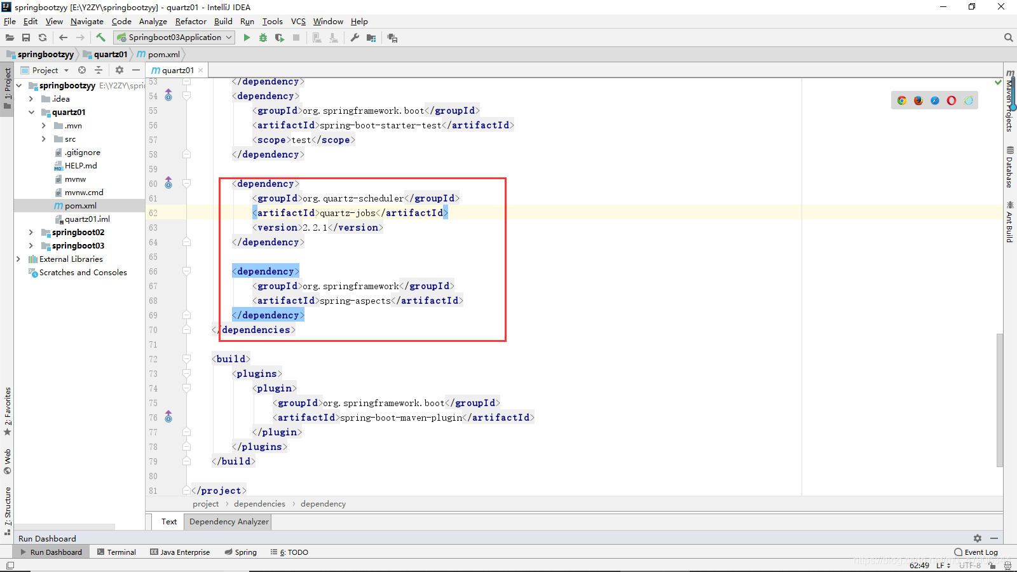The width and height of the screenshot is (1017, 572).
Task: Open the VCS menu
Action: click(x=298, y=21)
